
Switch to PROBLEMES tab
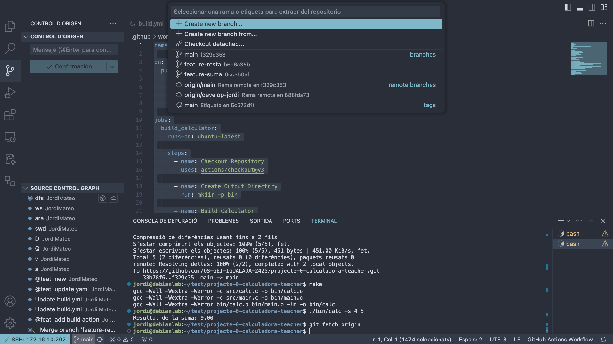(x=223, y=221)
